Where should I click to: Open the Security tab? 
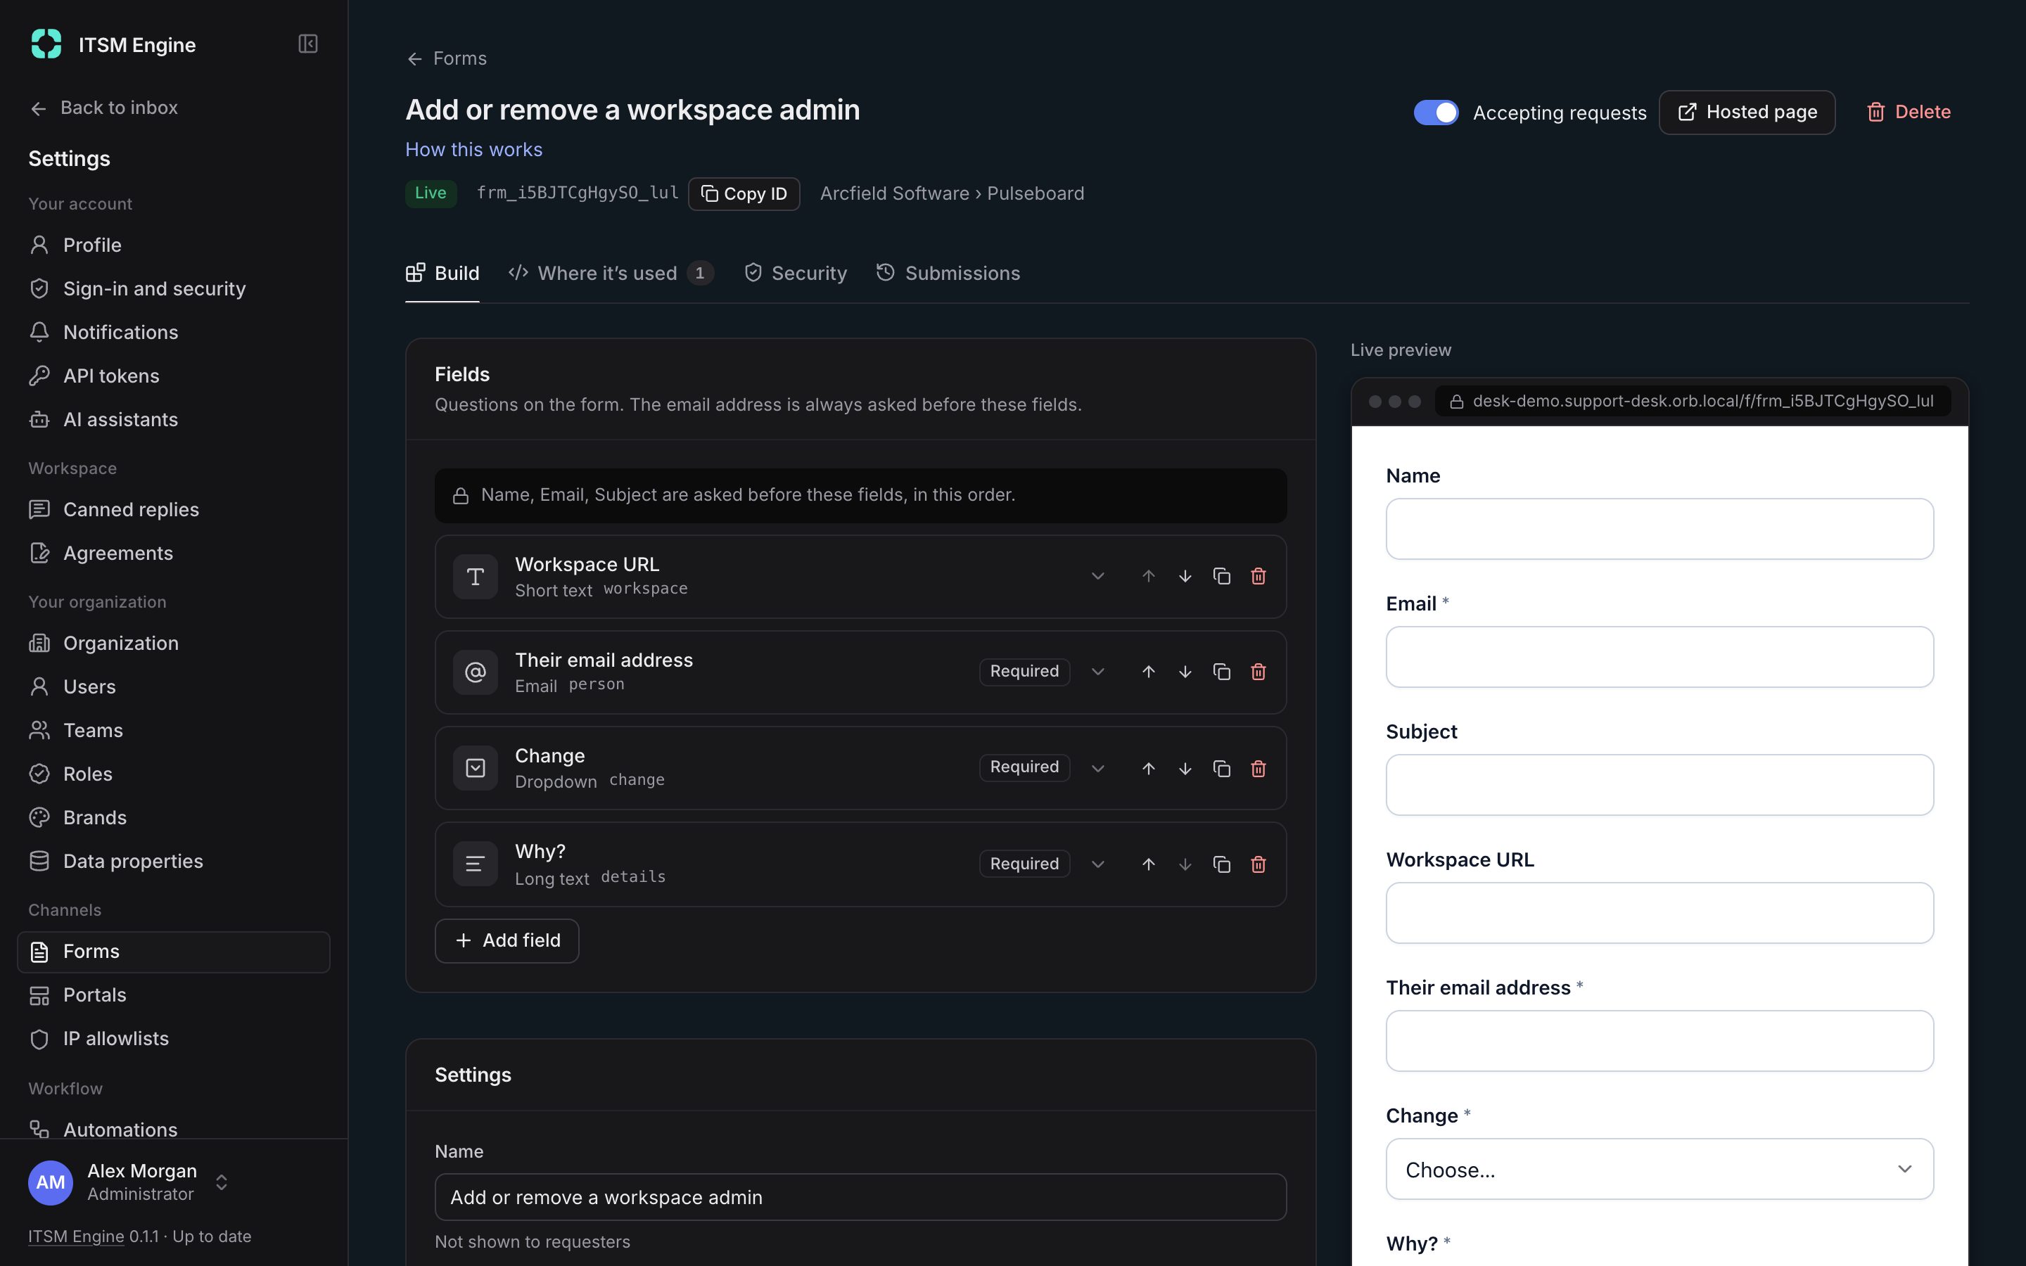[x=796, y=273]
